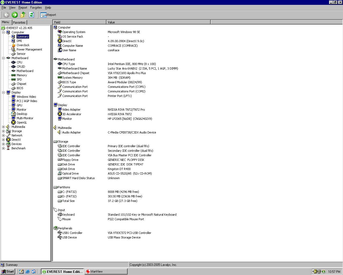This screenshot has width=343, height=275.
Task: Collapse the Display tree branch
Action: pyautogui.click(x=3, y=92)
